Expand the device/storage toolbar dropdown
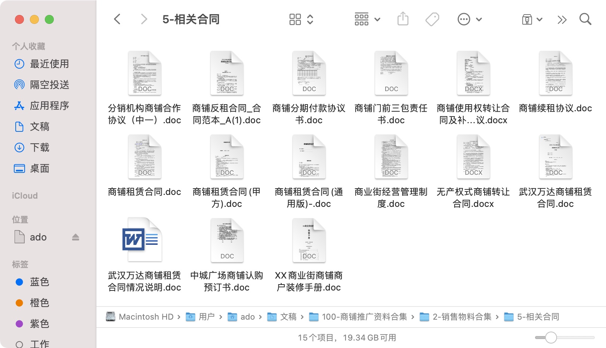 pos(532,19)
